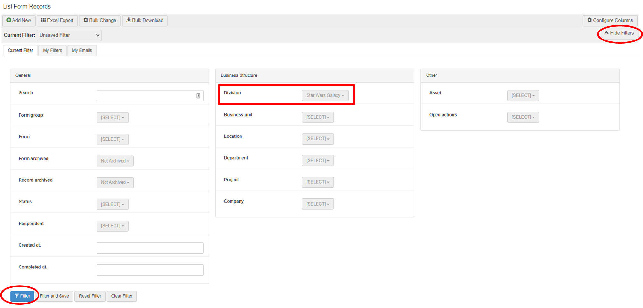Click the Add New plus icon button

coord(9,20)
